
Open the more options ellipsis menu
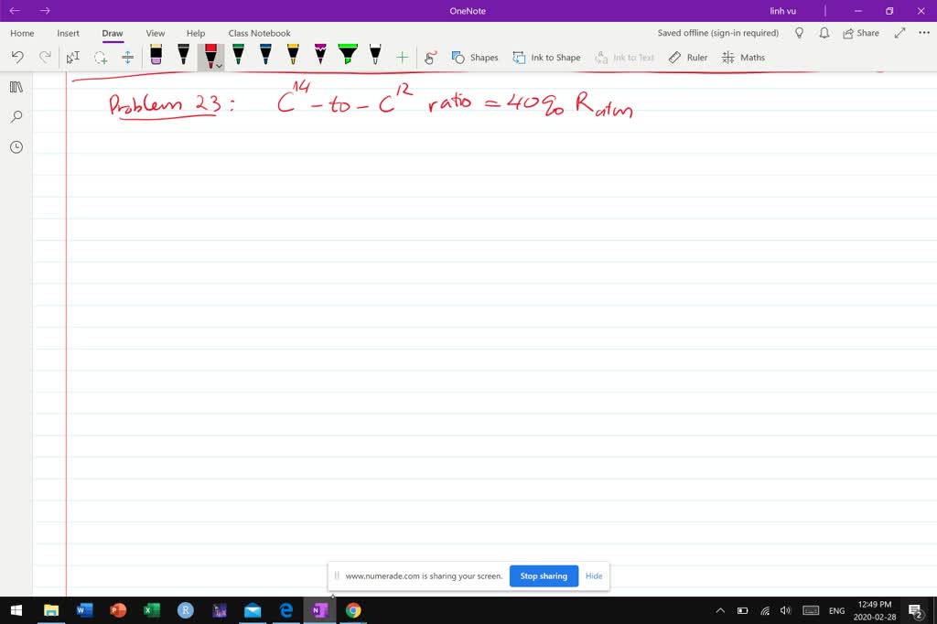tap(924, 33)
